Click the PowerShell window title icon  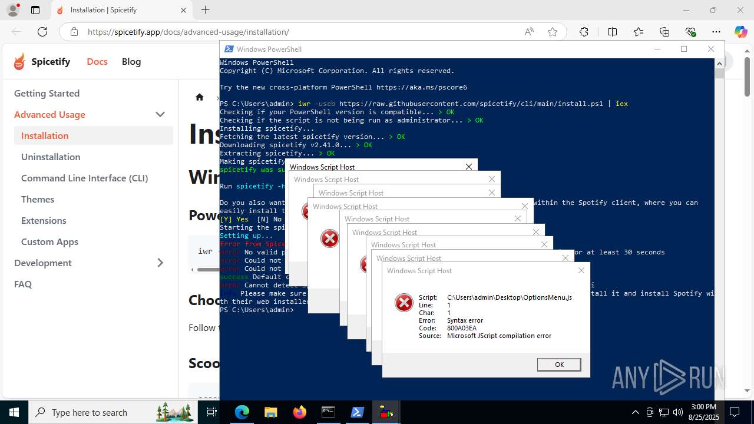pos(229,49)
